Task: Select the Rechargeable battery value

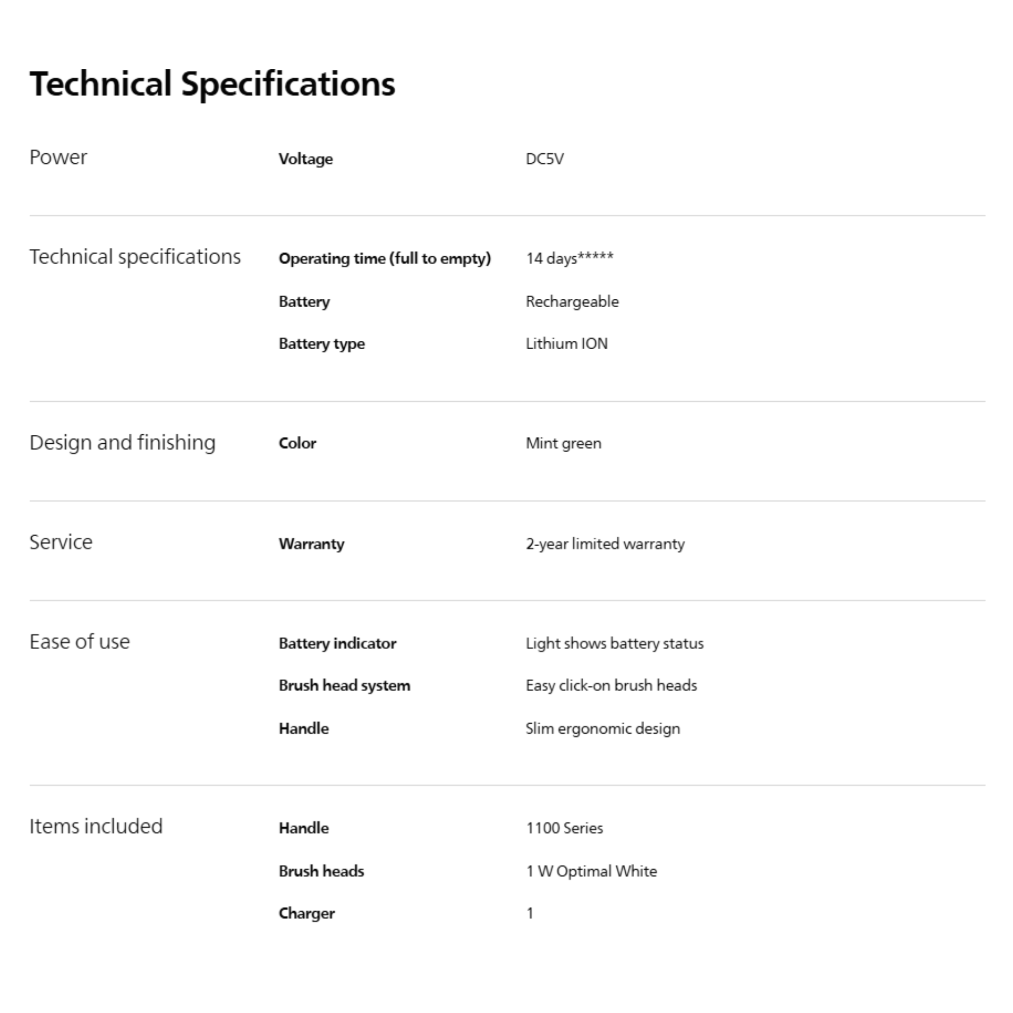Action: pos(571,302)
